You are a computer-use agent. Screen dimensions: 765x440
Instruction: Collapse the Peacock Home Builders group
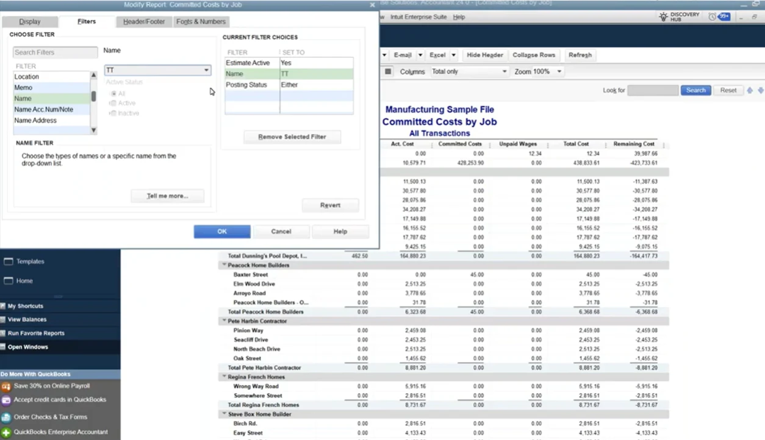(x=224, y=265)
